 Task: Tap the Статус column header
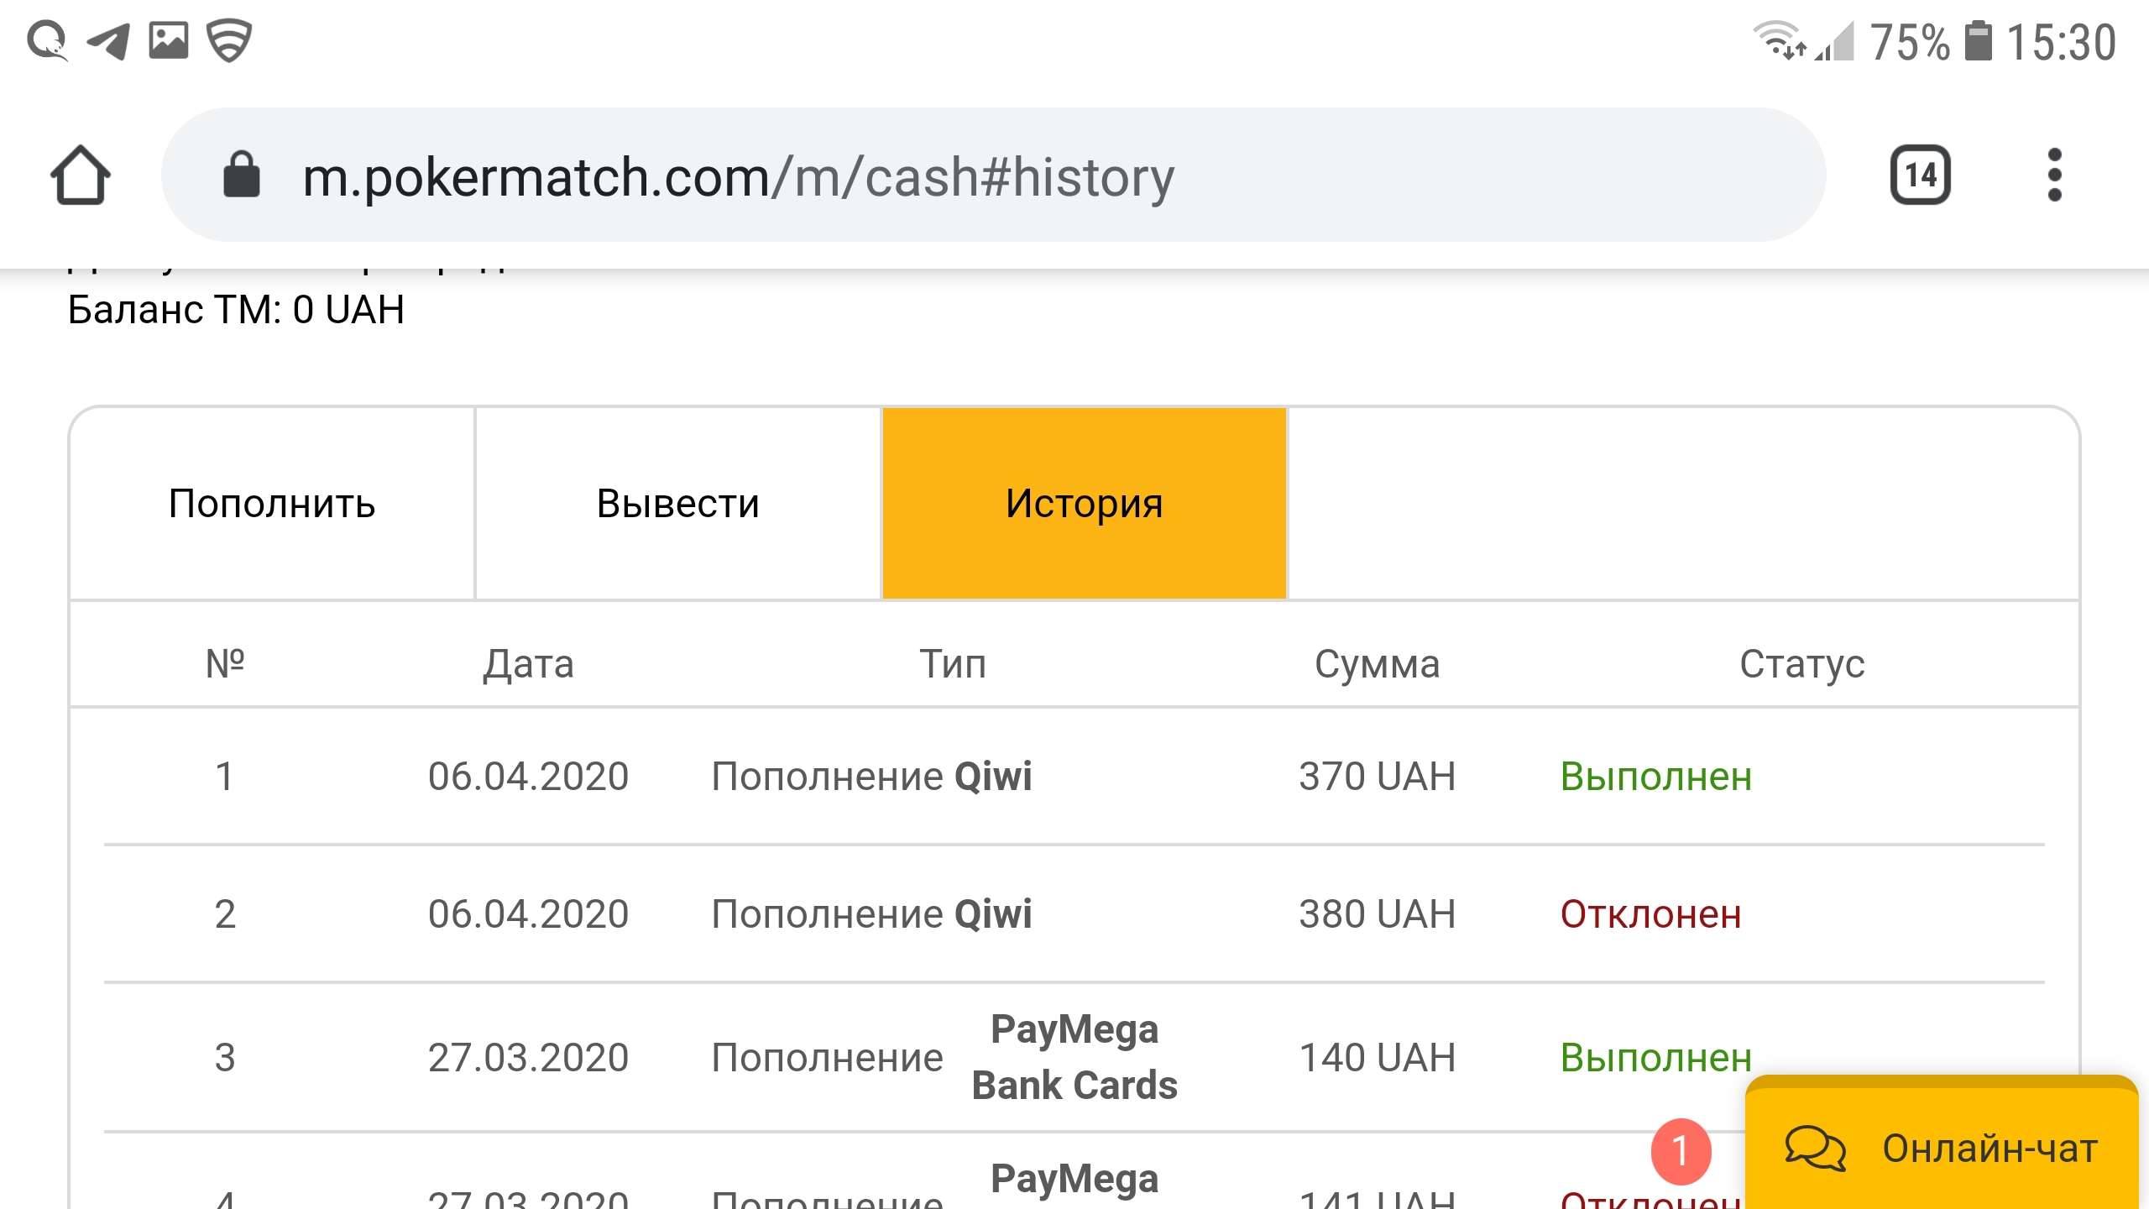(x=1801, y=664)
